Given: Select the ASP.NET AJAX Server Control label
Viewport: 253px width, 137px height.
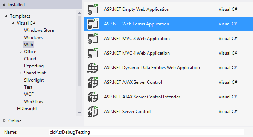Looking at the screenshot, I should click(x=133, y=82).
